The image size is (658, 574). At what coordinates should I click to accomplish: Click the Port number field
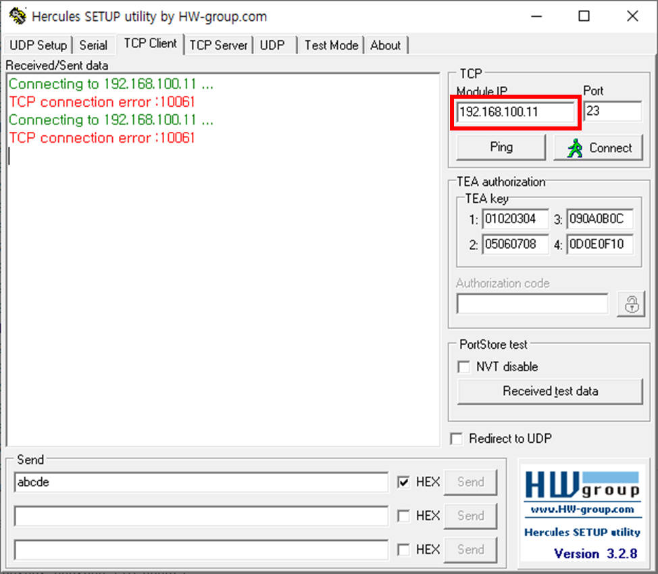tap(613, 112)
